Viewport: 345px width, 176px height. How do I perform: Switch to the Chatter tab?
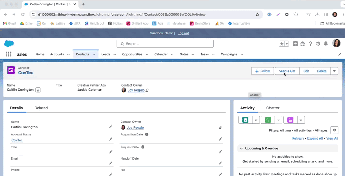(273, 108)
